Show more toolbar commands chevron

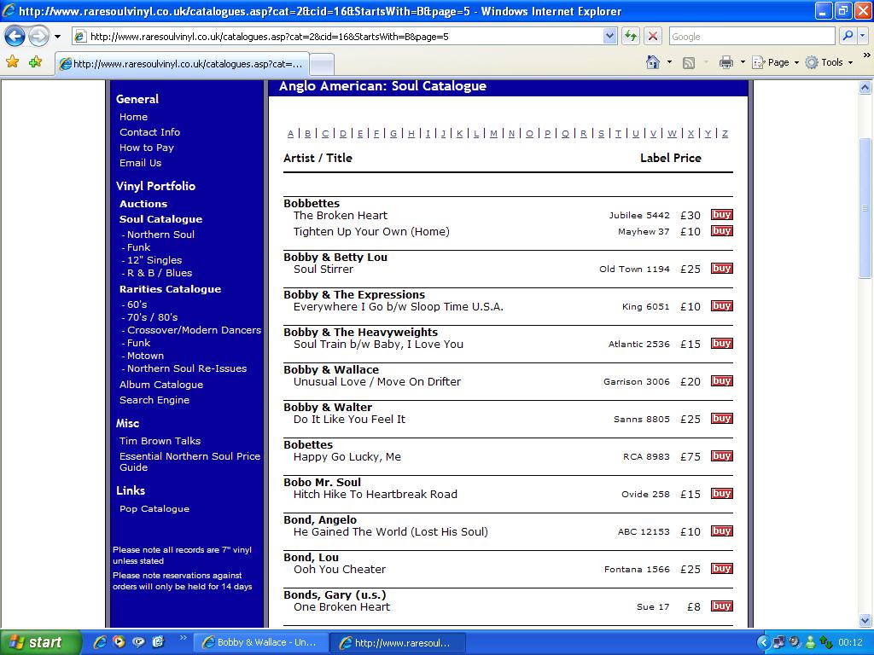pyautogui.click(x=867, y=55)
